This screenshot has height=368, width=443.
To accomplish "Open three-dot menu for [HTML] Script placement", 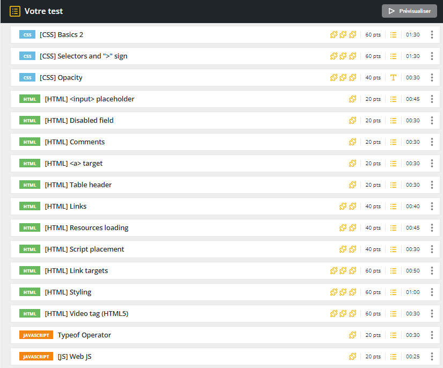I will (432, 249).
